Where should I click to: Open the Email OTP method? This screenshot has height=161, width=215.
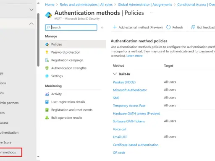click(x=120, y=137)
